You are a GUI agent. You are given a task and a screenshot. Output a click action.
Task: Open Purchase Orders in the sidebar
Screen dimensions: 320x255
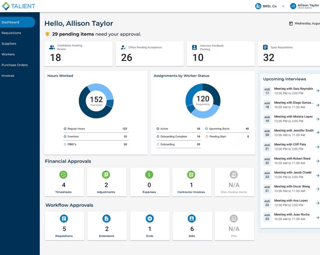pyautogui.click(x=15, y=65)
